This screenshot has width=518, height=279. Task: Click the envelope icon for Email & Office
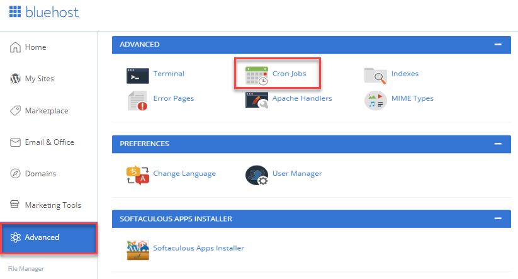(x=15, y=142)
